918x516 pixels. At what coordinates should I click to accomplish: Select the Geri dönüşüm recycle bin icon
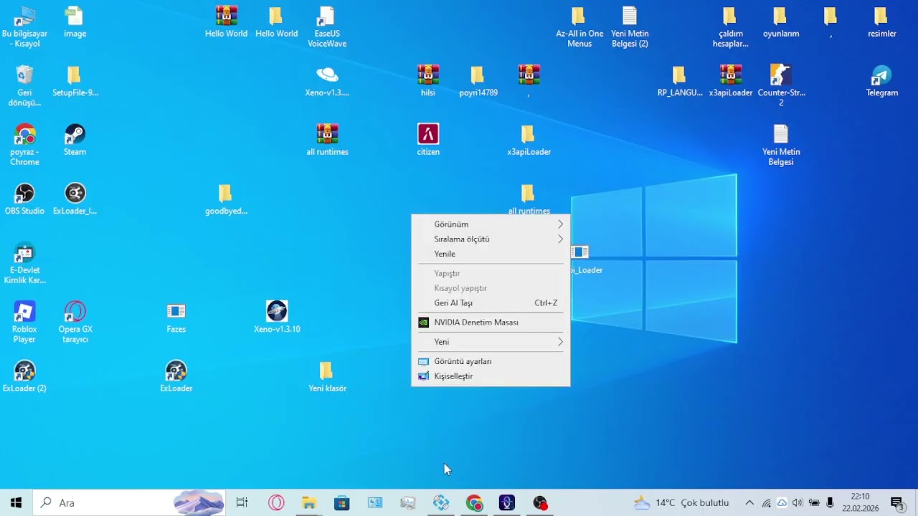point(24,85)
